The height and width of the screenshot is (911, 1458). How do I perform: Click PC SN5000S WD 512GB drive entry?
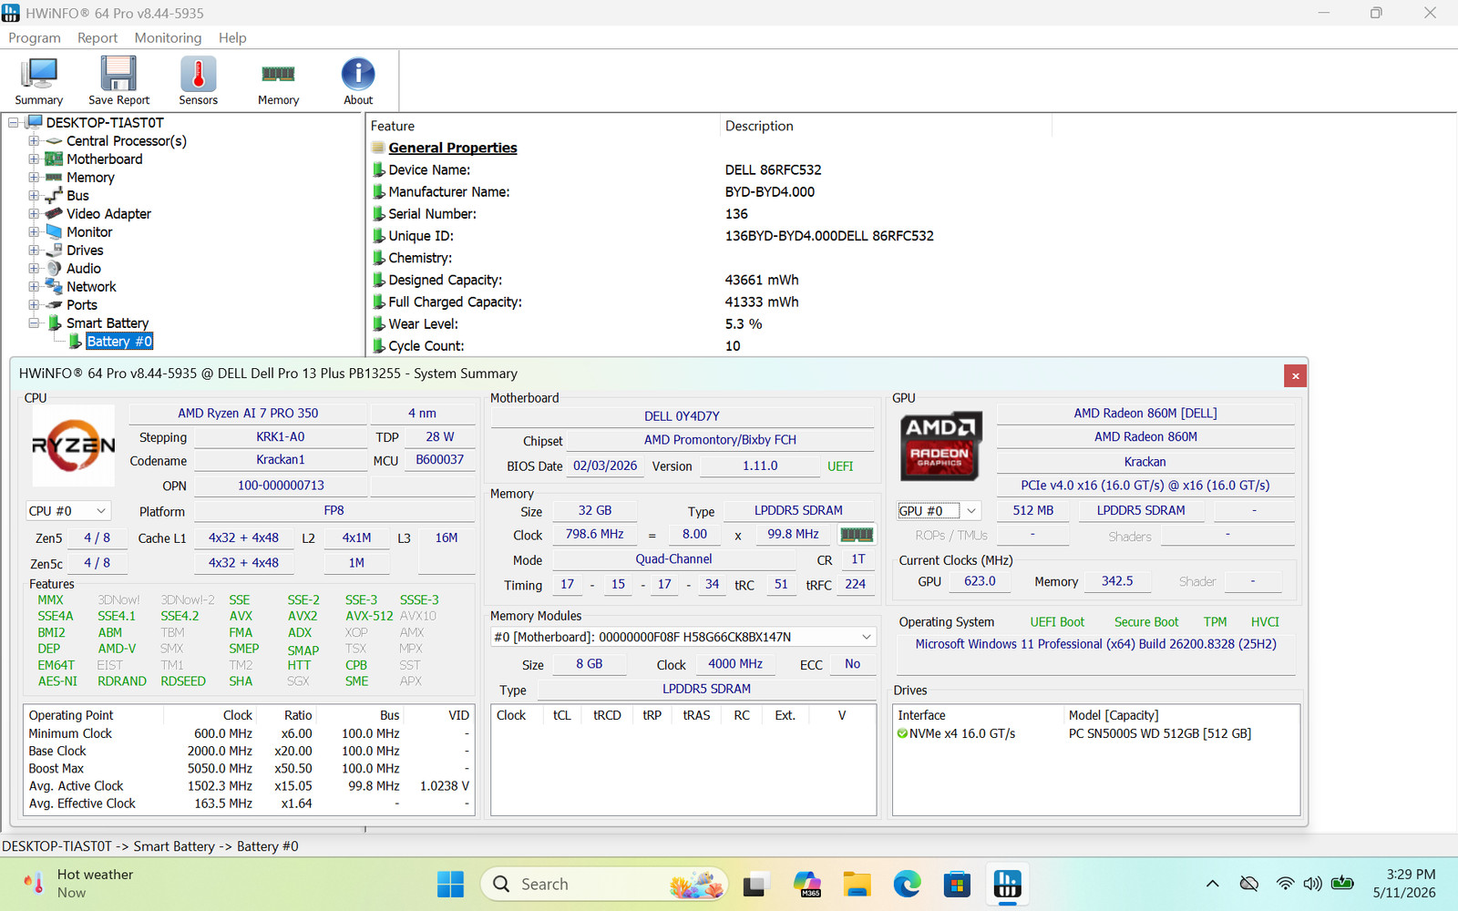1160,733
